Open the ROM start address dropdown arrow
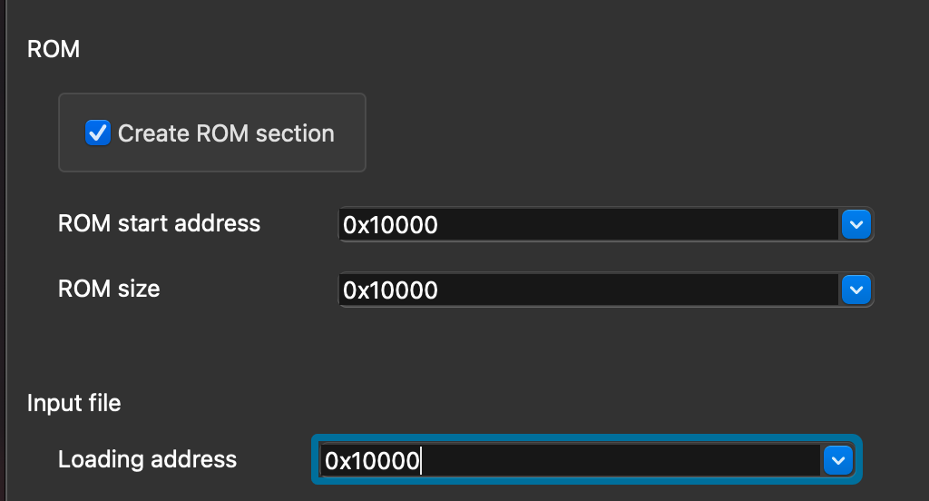 [856, 224]
